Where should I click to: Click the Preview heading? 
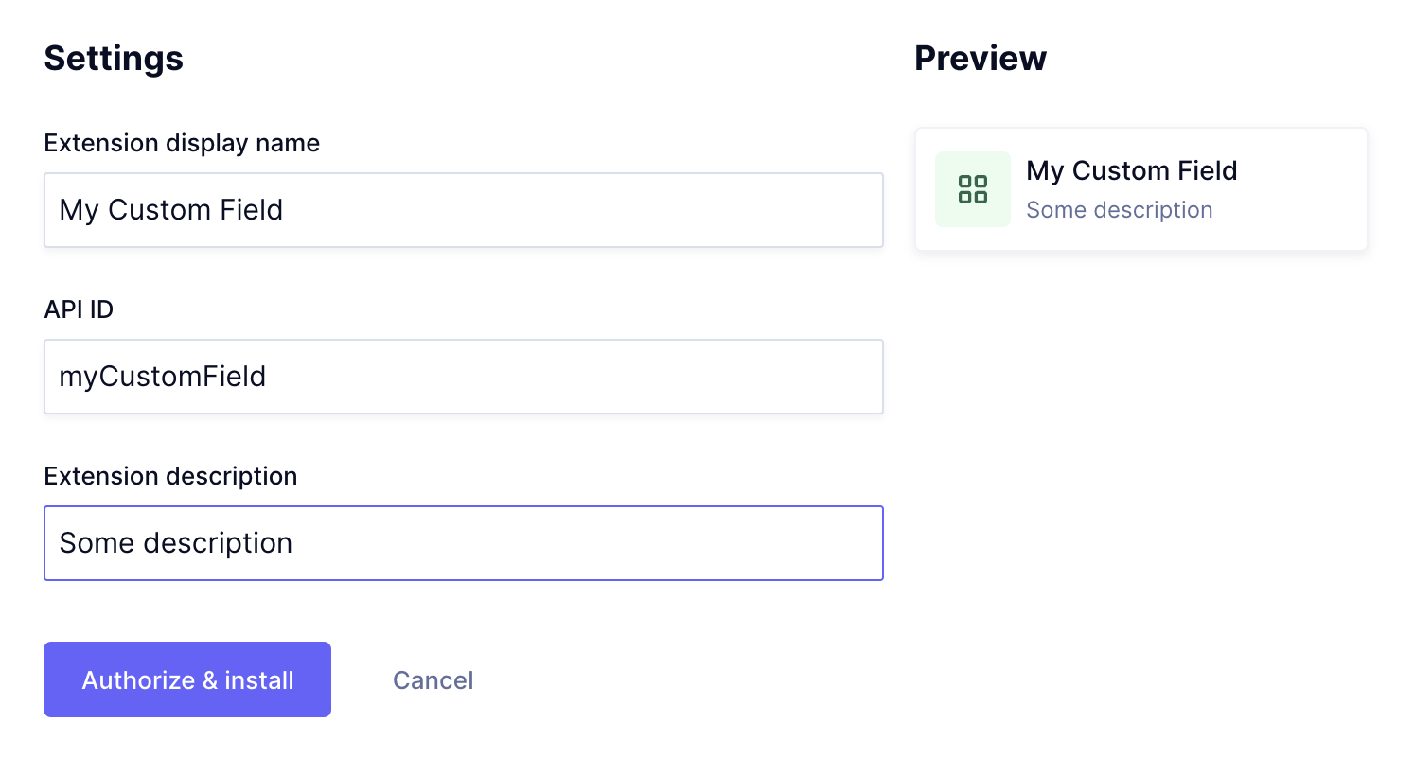click(980, 59)
